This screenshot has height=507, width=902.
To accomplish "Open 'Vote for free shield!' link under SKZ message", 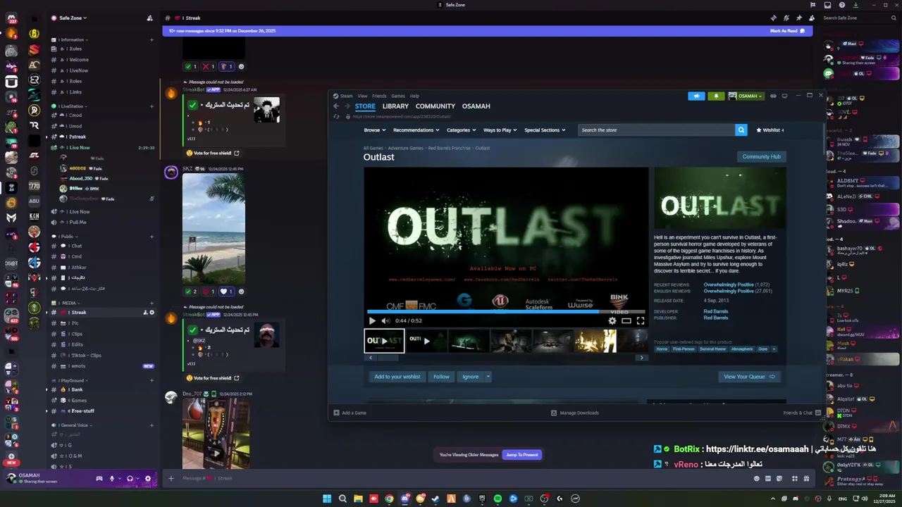I will click(x=213, y=378).
